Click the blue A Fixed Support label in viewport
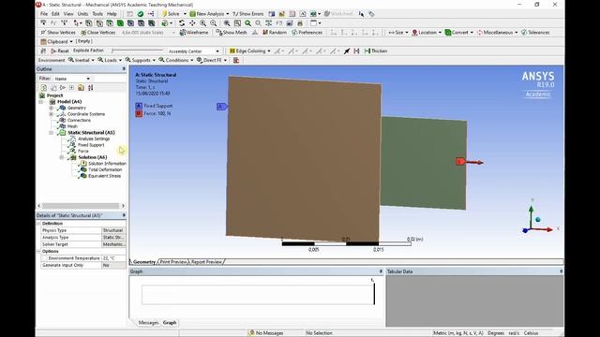This screenshot has height=337, width=600. click(222, 107)
